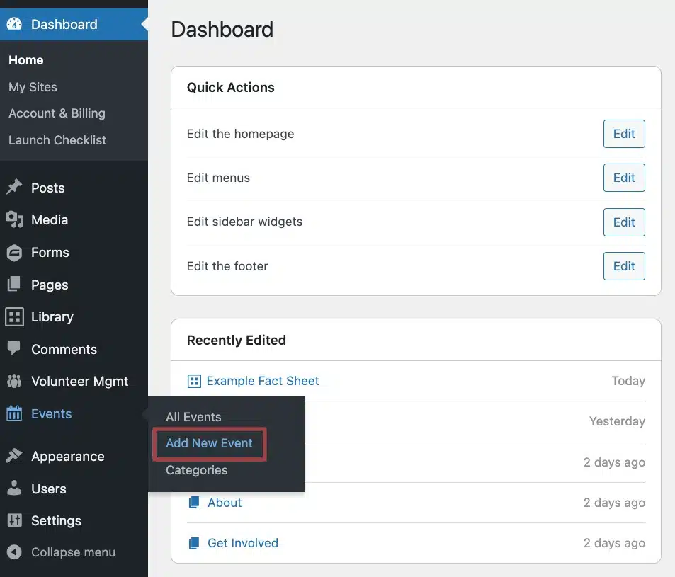Click the Events calendar icon
Viewport: 675px width, 577px height.
14,414
